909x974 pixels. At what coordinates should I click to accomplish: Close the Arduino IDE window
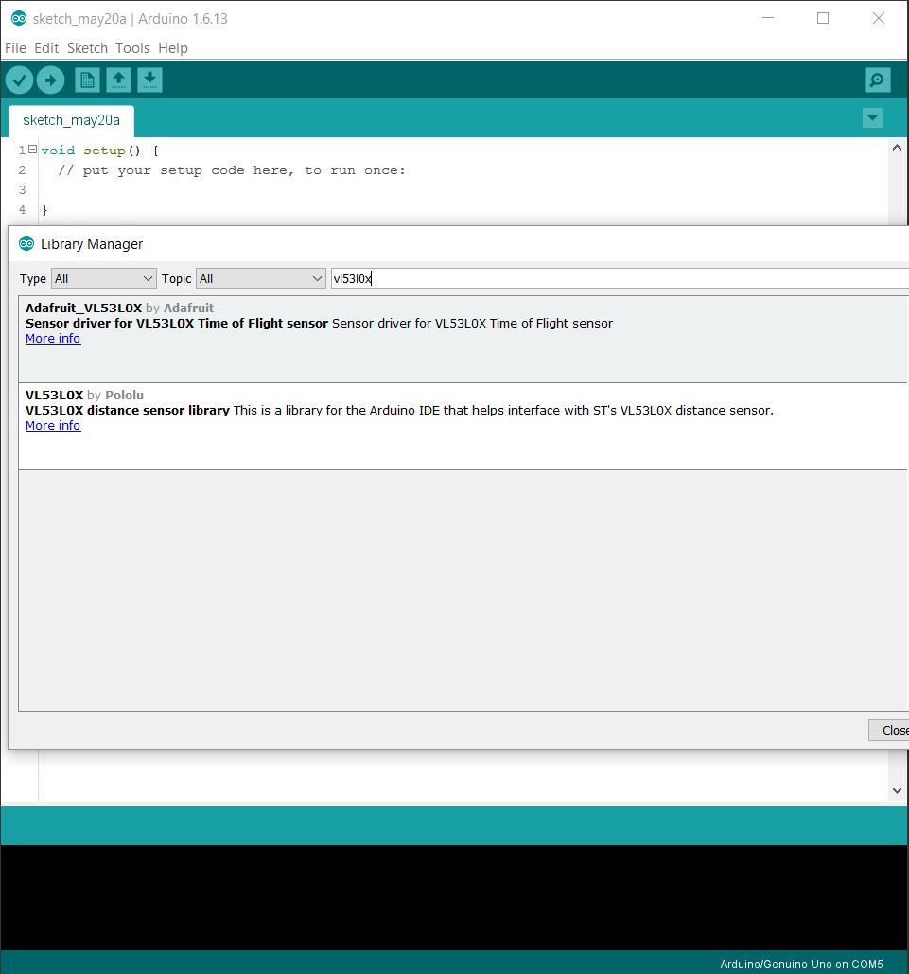[878, 18]
